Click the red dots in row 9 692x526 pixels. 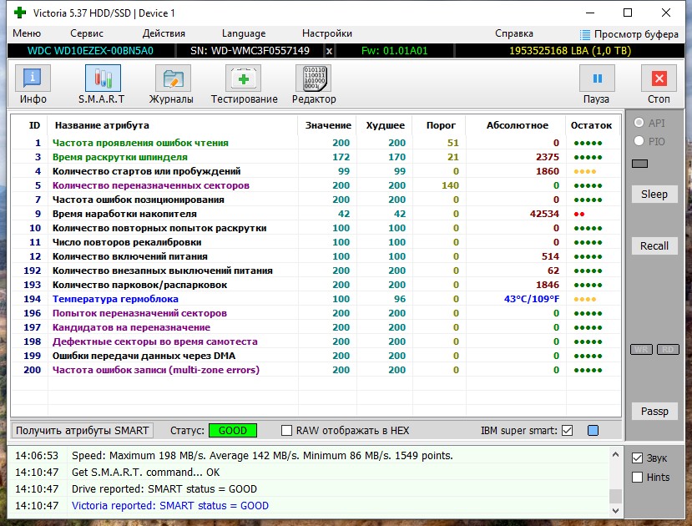pyautogui.click(x=579, y=214)
